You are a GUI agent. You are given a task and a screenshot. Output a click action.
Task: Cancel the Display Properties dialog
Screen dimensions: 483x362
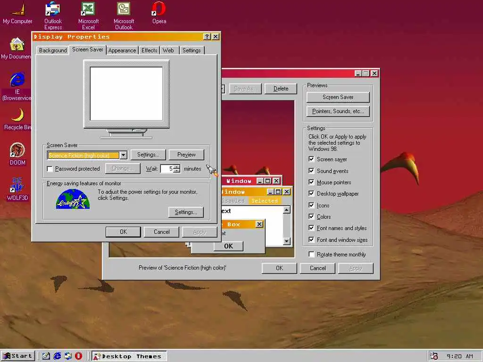coord(161,232)
